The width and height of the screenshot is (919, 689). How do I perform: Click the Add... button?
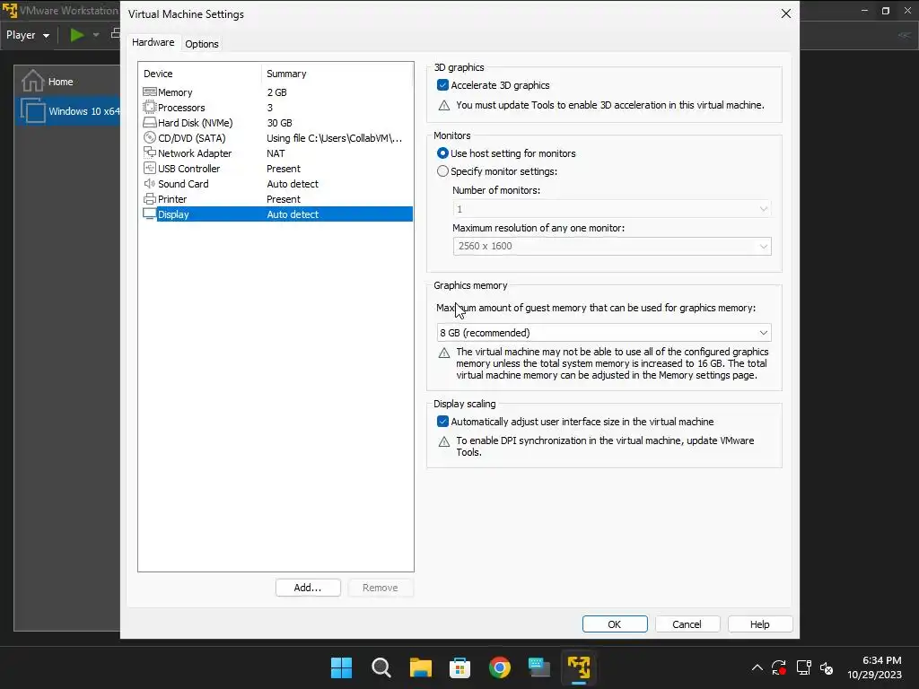click(308, 588)
